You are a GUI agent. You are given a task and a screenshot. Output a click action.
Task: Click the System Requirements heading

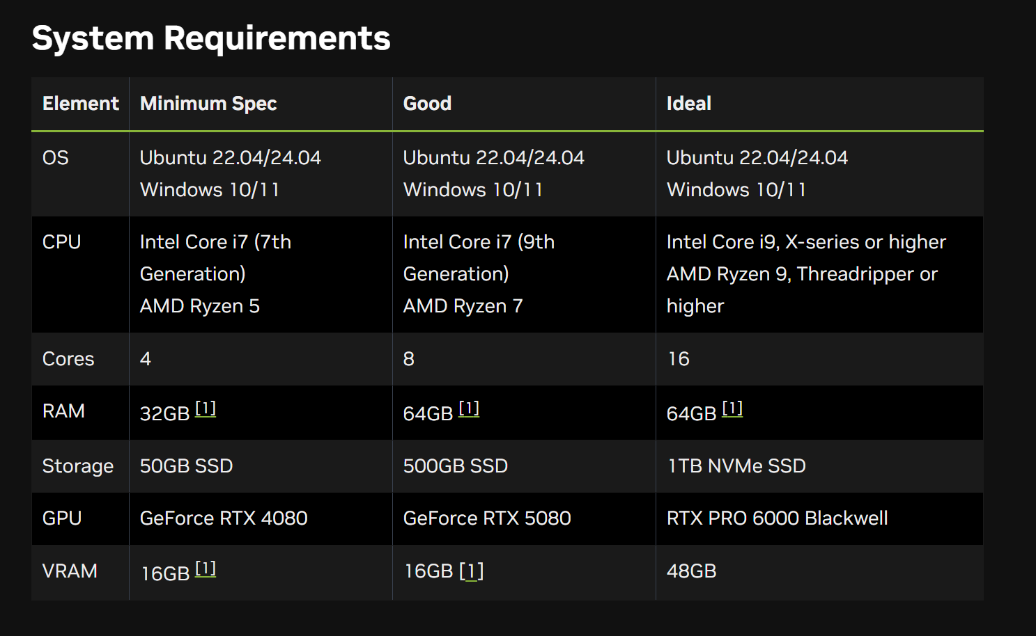(x=211, y=38)
